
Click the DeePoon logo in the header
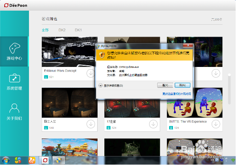(x=16, y=6)
